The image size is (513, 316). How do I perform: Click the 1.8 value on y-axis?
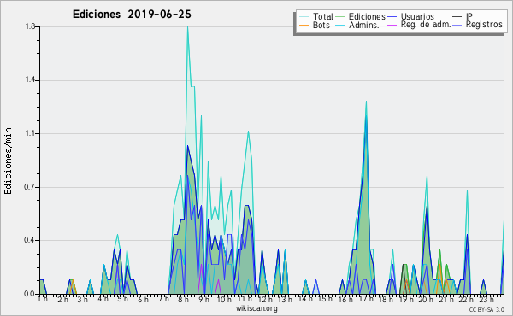coord(30,26)
